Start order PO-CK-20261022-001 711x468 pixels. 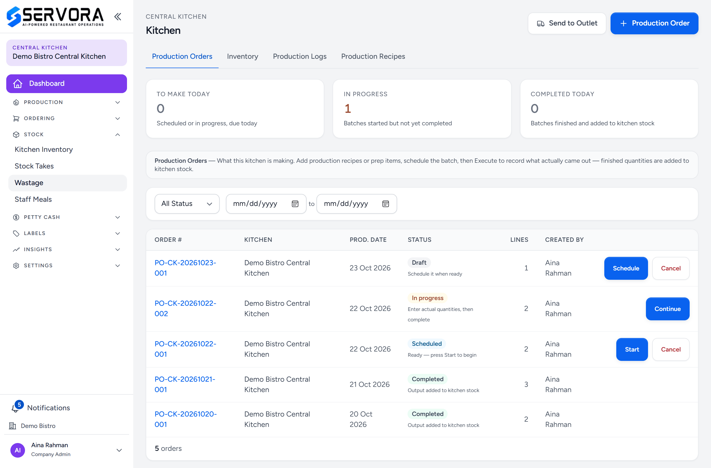632,349
